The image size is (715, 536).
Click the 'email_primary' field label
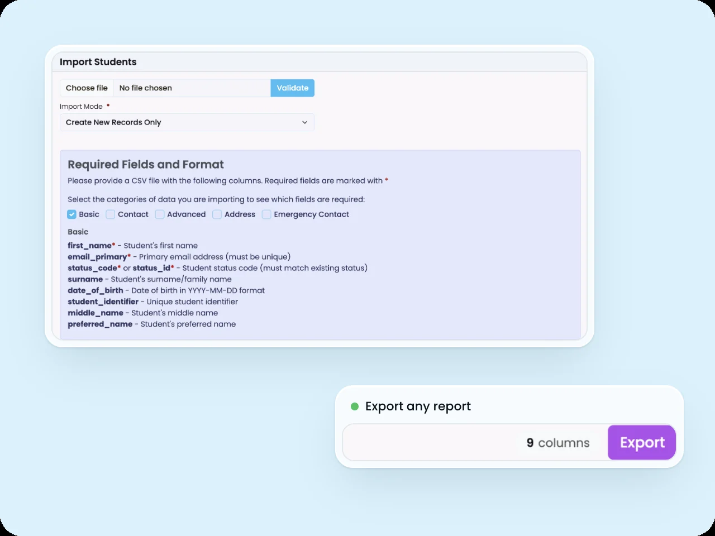click(98, 257)
